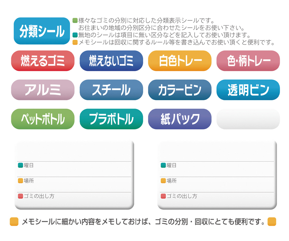
Task: Pick the スチール sticker label
Action: click(111, 90)
